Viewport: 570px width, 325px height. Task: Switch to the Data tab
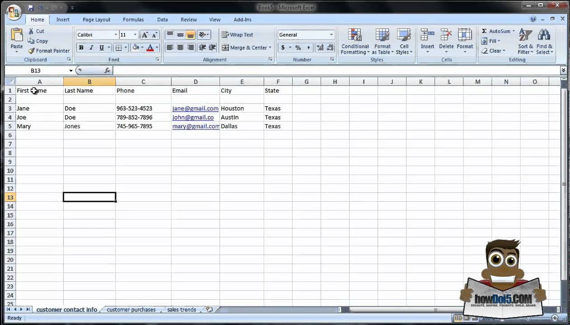click(163, 20)
